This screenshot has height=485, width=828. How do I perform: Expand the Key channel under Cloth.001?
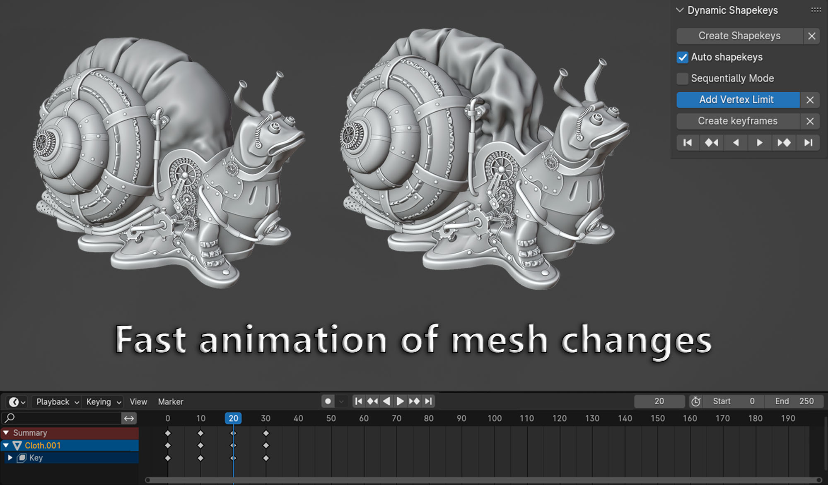pos(10,458)
